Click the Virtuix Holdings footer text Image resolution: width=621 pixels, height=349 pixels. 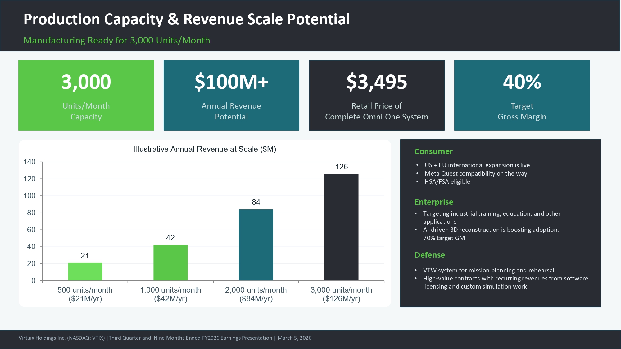point(165,338)
